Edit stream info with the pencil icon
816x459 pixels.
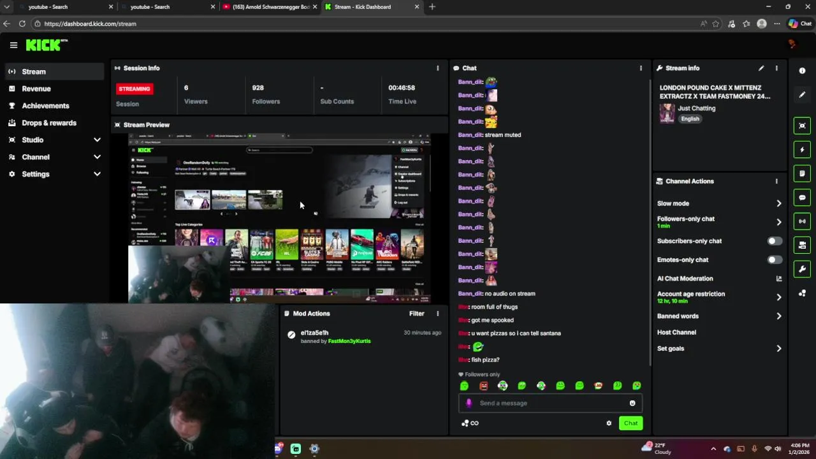[x=761, y=68]
